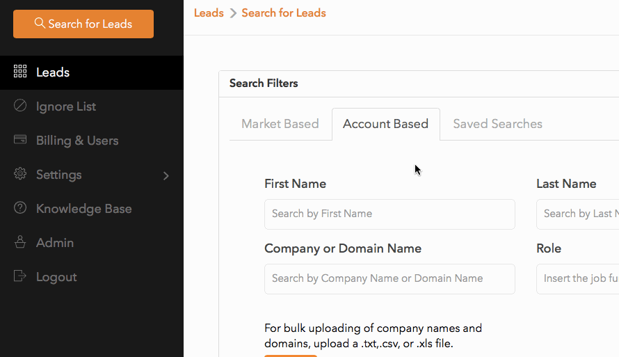Click the Last Name label
The width and height of the screenshot is (619, 357).
coord(566,184)
